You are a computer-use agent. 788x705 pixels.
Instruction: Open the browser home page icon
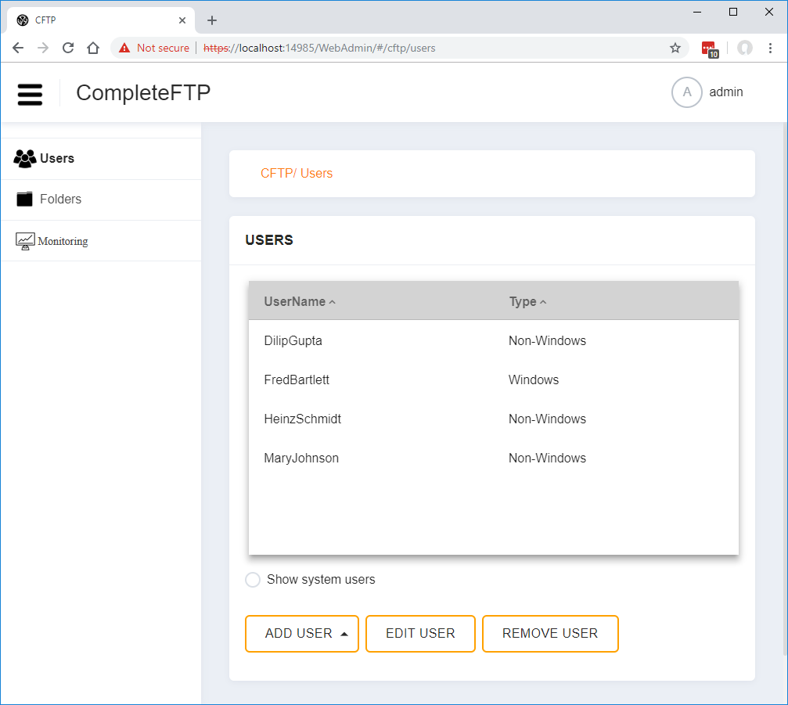point(93,48)
